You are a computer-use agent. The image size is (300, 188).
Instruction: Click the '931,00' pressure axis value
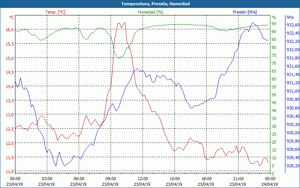[x=293, y=91]
